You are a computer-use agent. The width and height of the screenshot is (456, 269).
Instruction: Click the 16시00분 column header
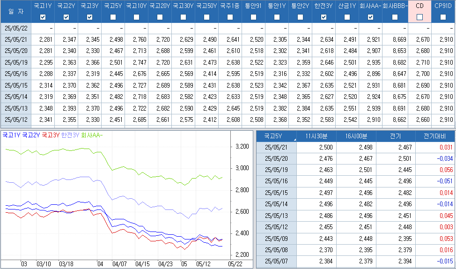tap(356, 136)
